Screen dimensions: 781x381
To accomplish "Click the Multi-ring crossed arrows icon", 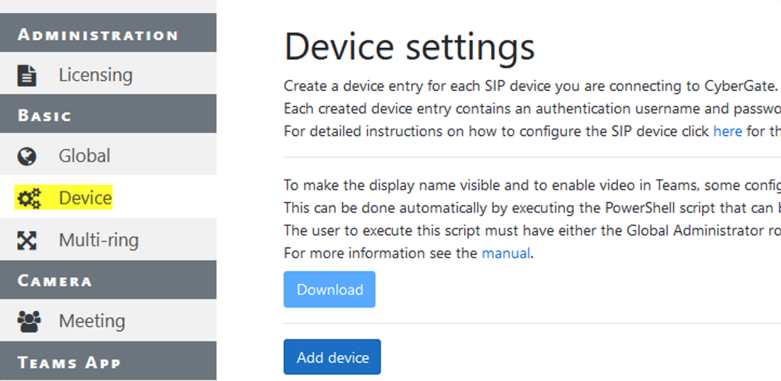I will (27, 240).
